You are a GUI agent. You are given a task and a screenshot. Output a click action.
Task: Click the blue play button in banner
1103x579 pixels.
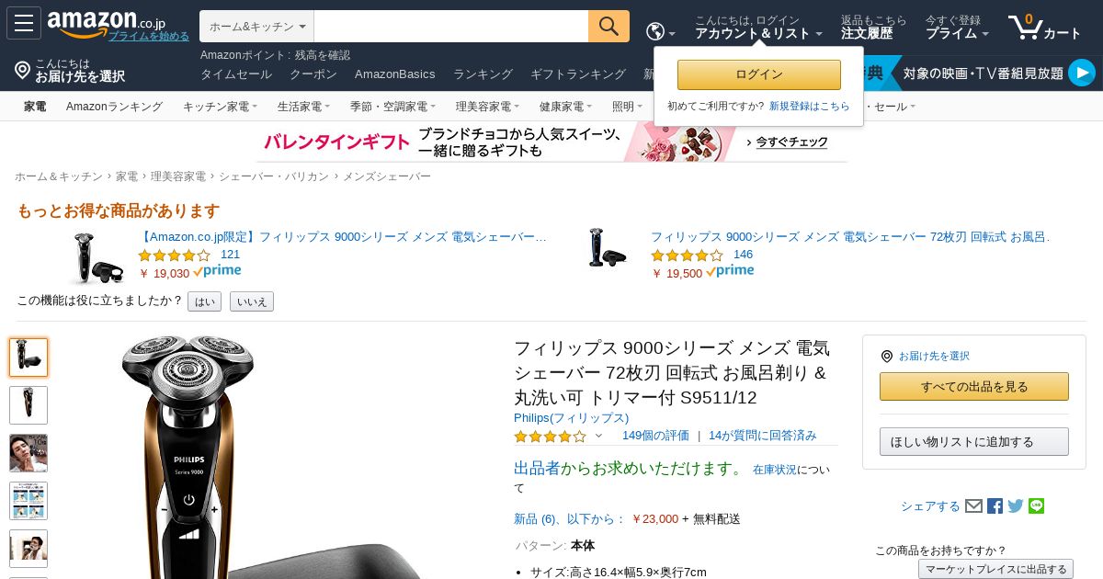click(x=1082, y=73)
